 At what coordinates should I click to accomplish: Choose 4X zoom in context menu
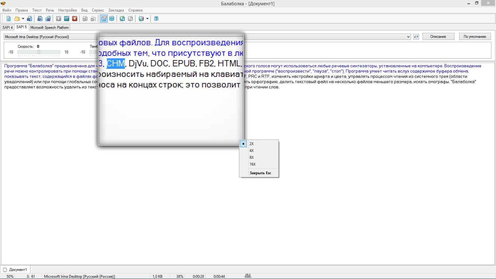tap(251, 151)
